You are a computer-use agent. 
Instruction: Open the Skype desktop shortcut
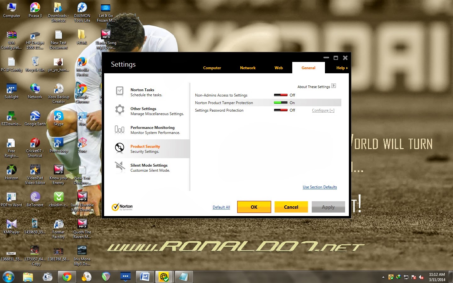coord(59,119)
